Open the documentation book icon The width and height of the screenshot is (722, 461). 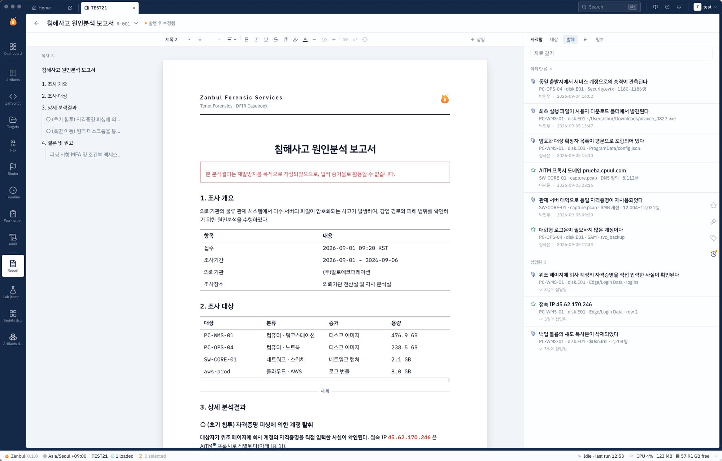pyautogui.click(x=656, y=7)
